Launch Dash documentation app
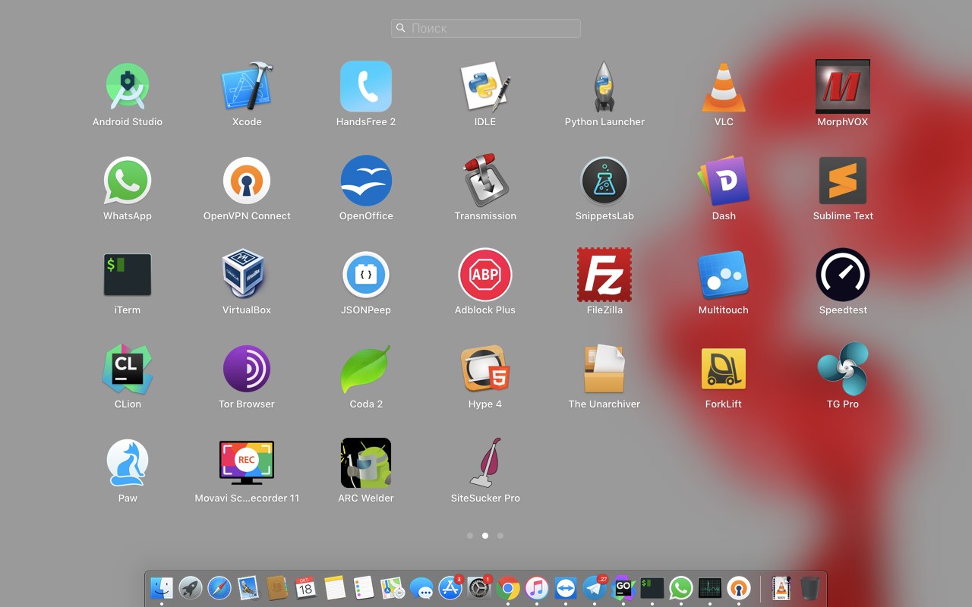Screen dimensions: 972x607 pos(724,181)
